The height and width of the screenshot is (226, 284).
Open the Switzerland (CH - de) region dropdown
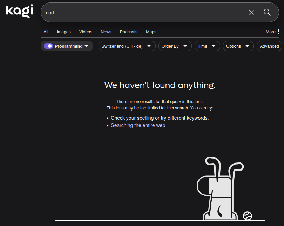pos(127,46)
